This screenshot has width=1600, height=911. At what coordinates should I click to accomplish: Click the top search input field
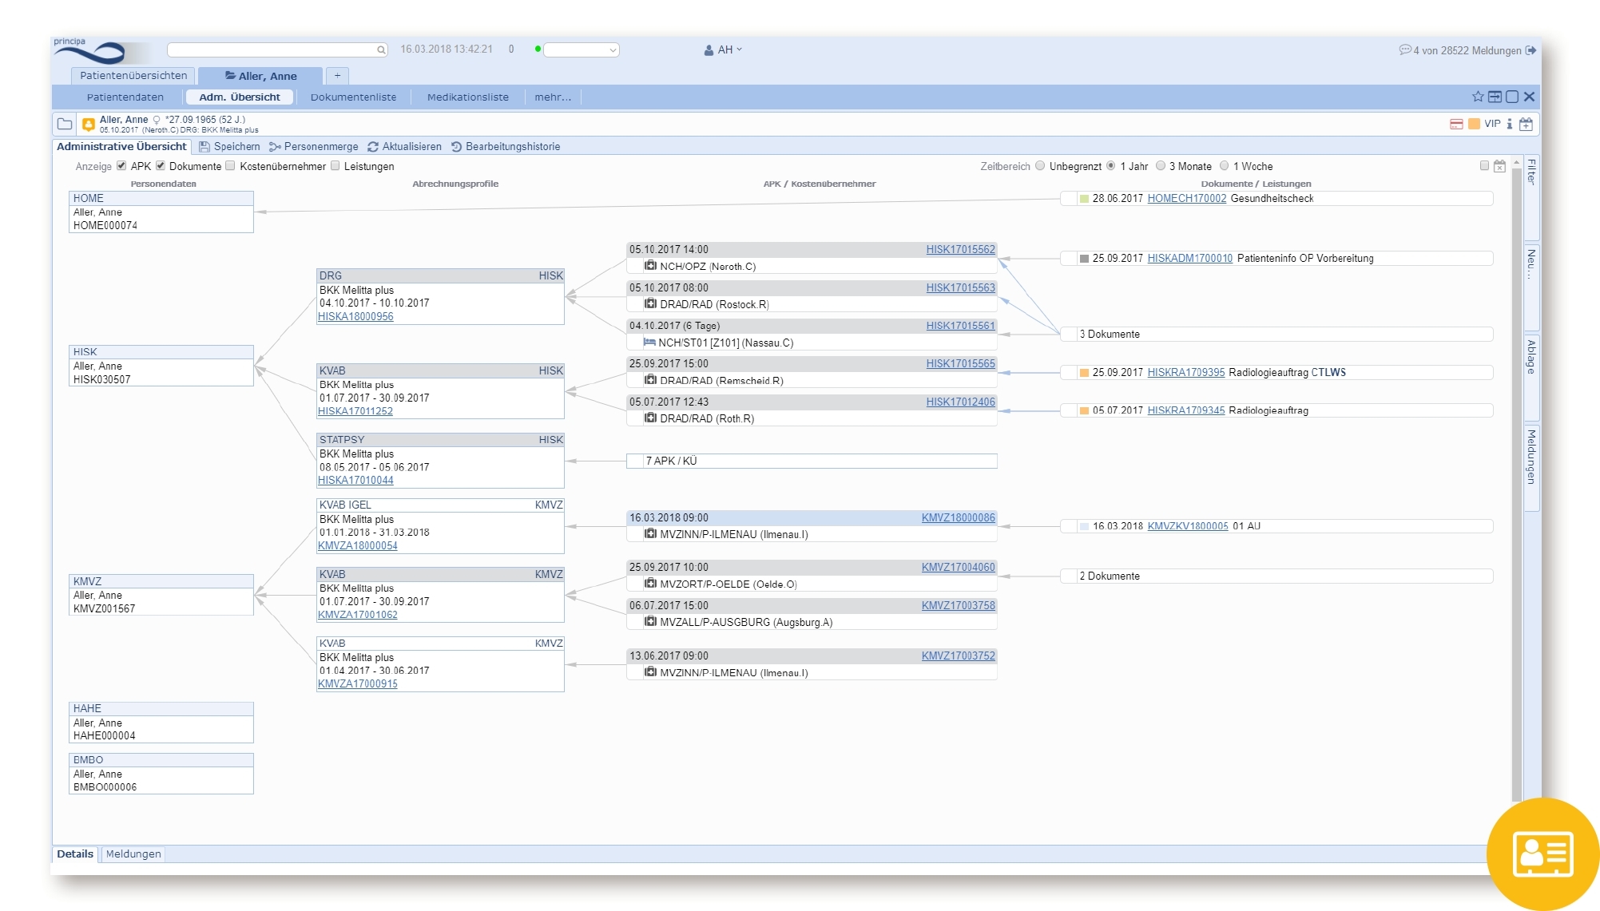coord(272,50)
